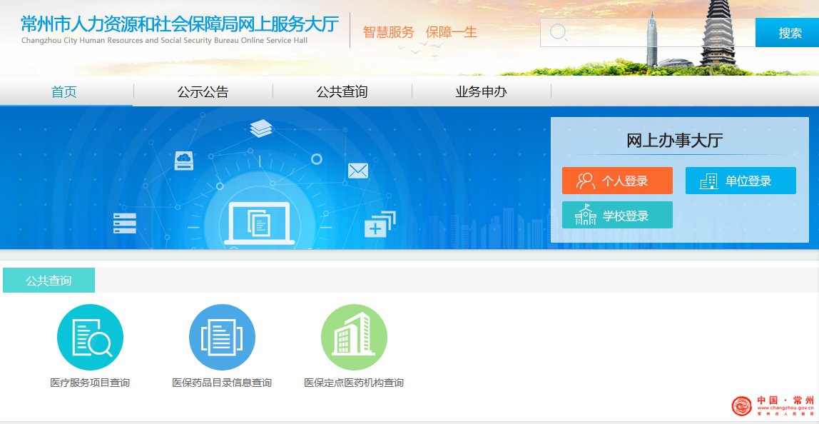The height and width of the screenshot is (424, 819).
Task: Select the 首页 navigation tab
Action: [64, 92]
